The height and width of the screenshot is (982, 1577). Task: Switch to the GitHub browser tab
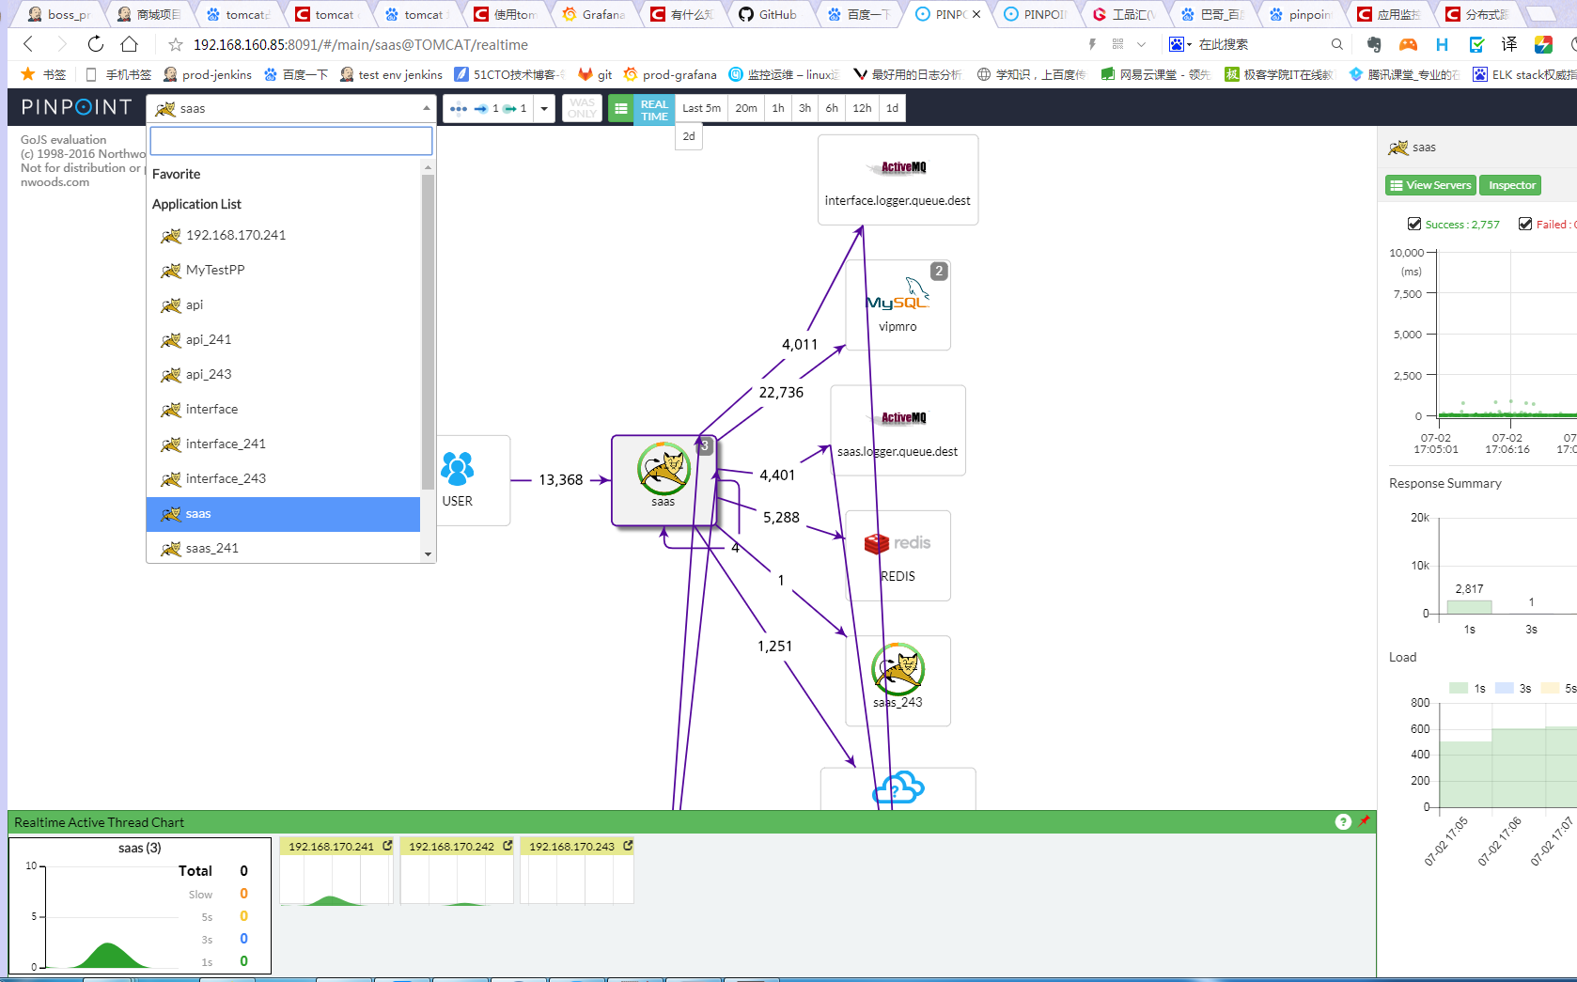pos(769,14)
